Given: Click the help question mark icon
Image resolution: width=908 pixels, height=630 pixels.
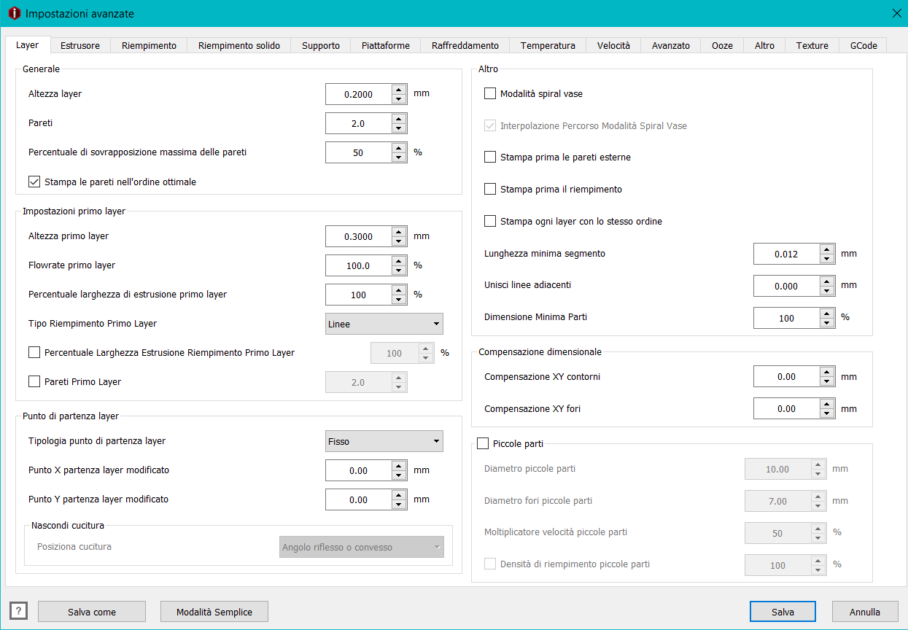Looking at the screenshot, I should coord(18,611).
